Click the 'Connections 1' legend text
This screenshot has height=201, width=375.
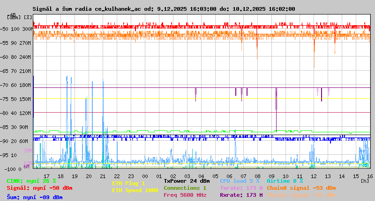click(185, 188)
